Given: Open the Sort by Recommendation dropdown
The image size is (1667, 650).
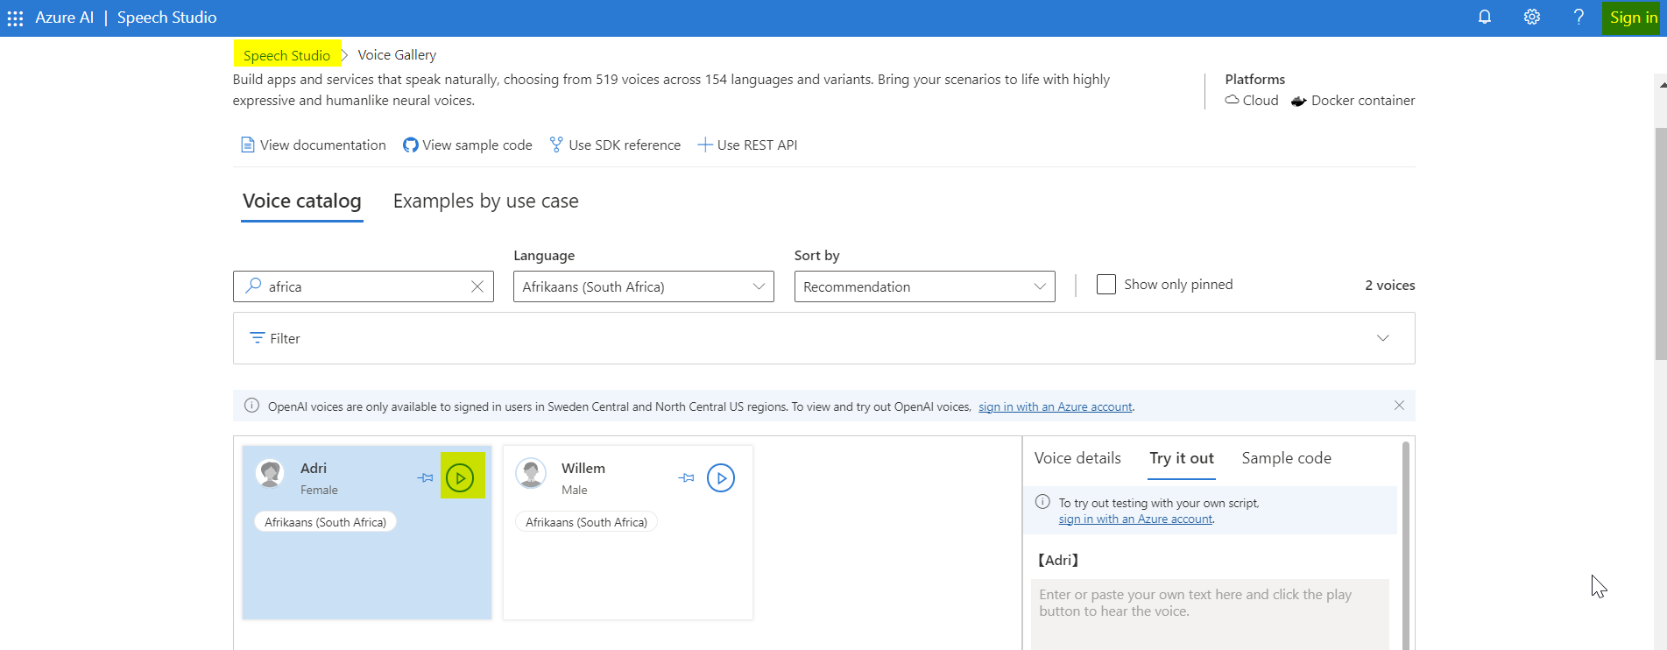Looking at the screenshot, I should tap(925, 286).
